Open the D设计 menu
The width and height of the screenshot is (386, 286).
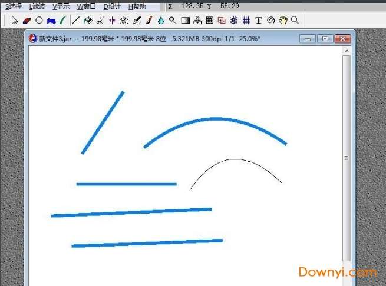point(112,6)
